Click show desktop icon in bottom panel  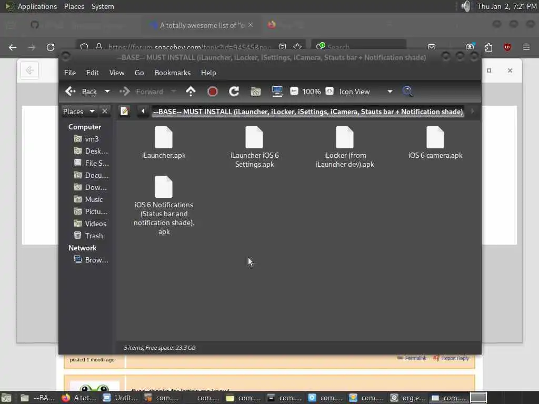point(6,398)
